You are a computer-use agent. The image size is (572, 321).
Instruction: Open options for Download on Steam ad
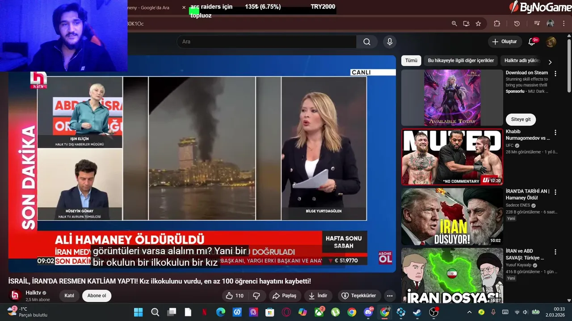point(555,74)
